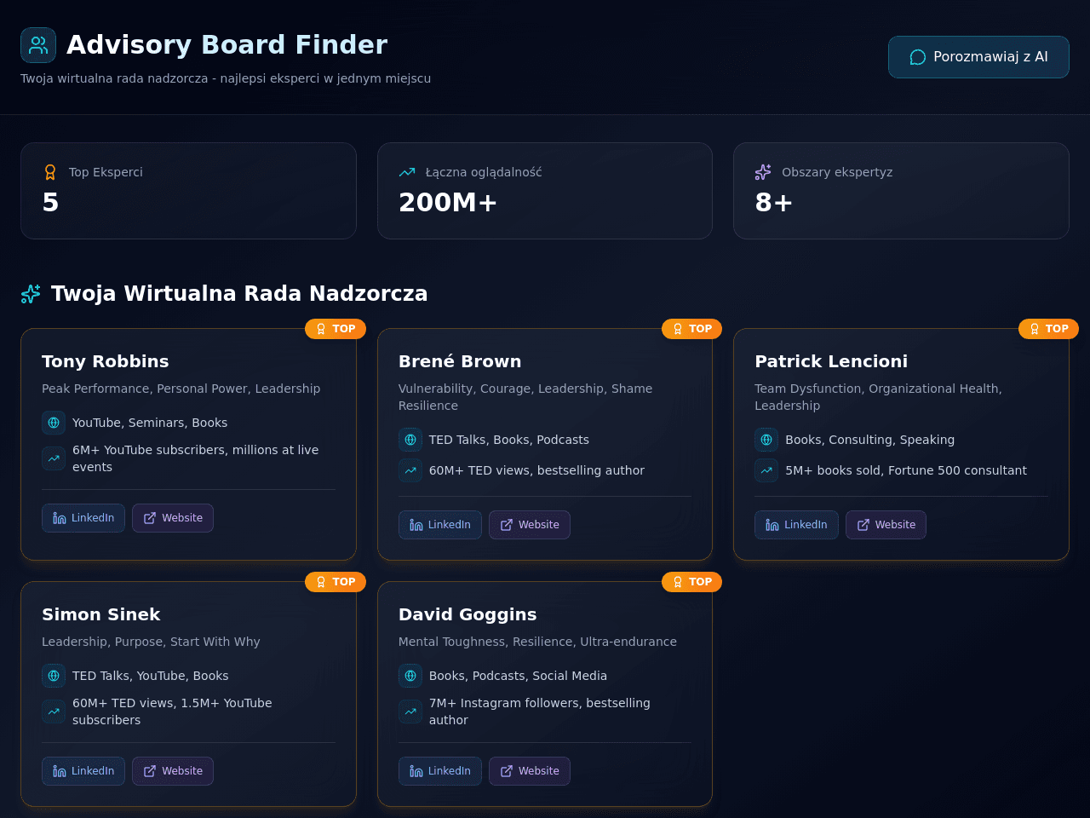Click trend icon next to 5M+ books sold
Viewport: 1090px width, 818px height.
point(766,470)
